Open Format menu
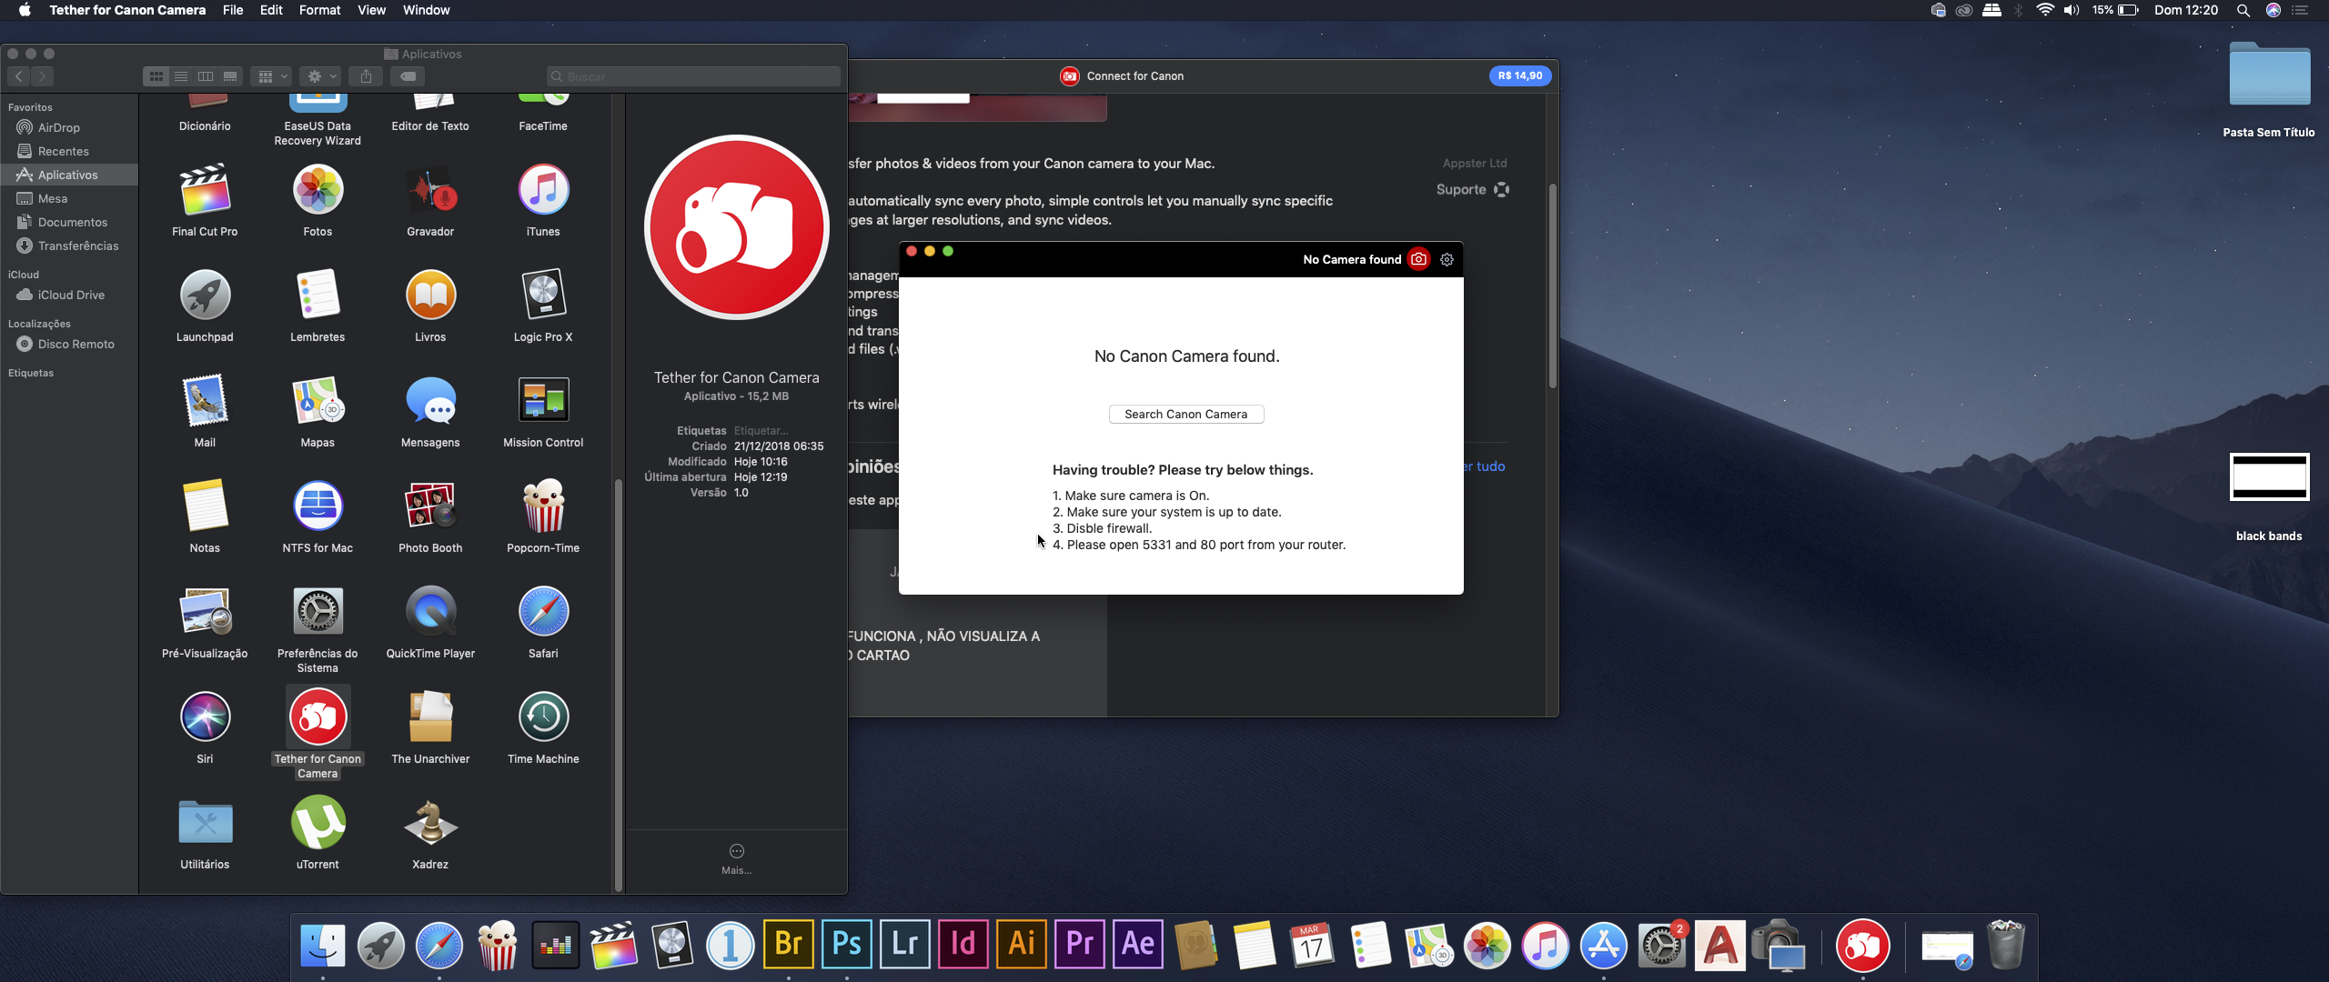Image resolution: width=2329 pixels, height=982 pixels. coord(319,10)
